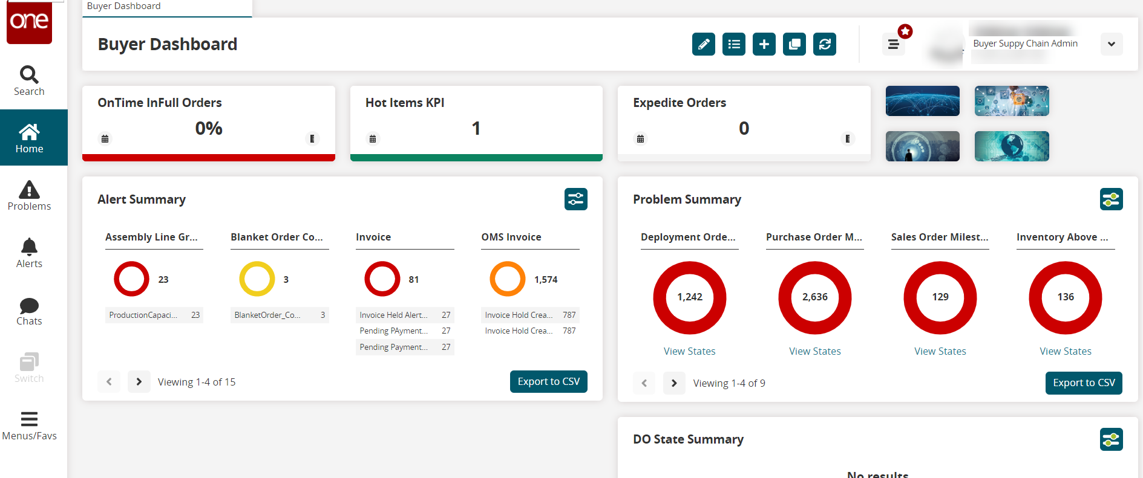Click the globe network thumbnail image
The width and height of the screenshot is (1143, 478).
click(x=922, y=101)
